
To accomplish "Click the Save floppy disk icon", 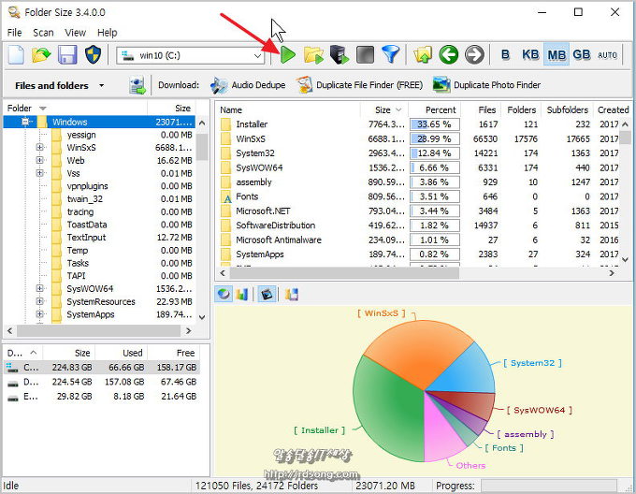I will coord(67,55).
